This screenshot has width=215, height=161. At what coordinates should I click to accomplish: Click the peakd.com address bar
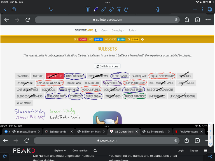[x=107, y=141]
